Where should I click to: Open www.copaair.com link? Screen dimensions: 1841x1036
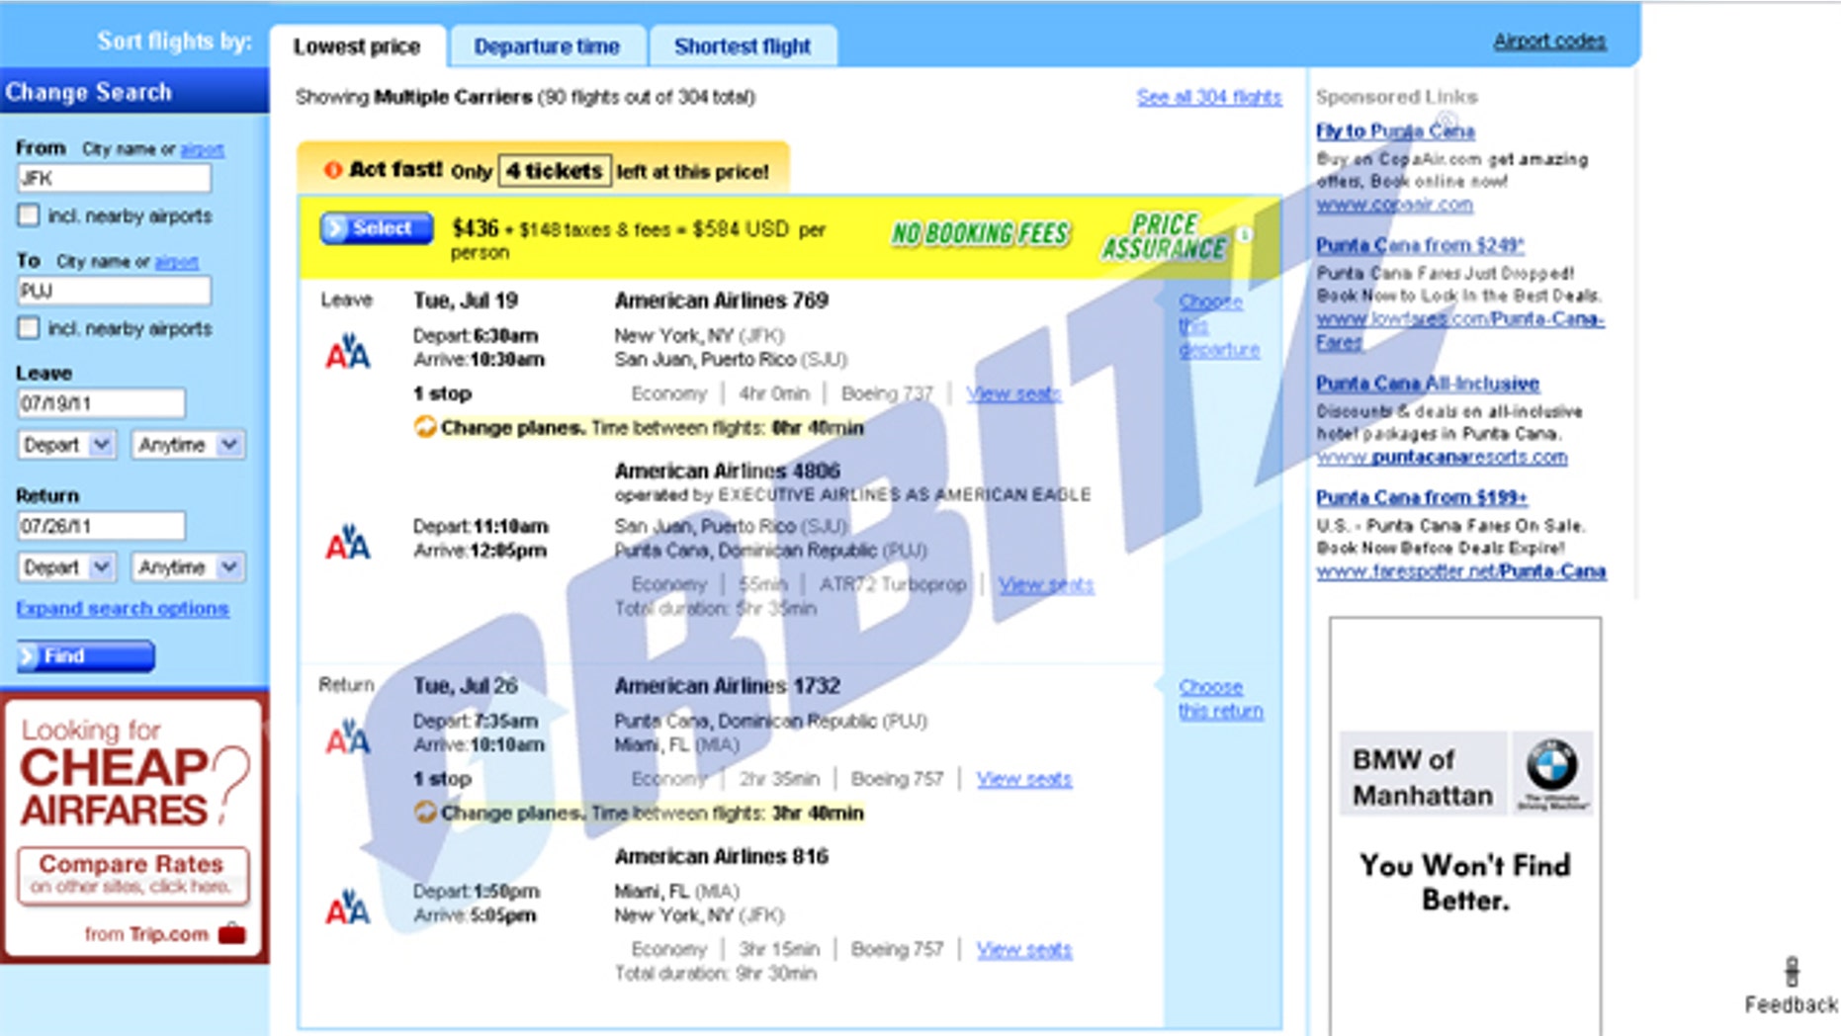click(1394, 204)
